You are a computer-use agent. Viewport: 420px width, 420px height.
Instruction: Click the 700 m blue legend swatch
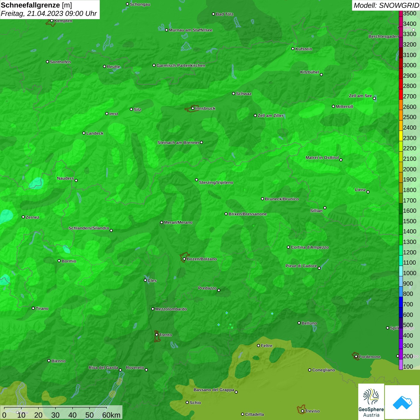coord(401,302)
